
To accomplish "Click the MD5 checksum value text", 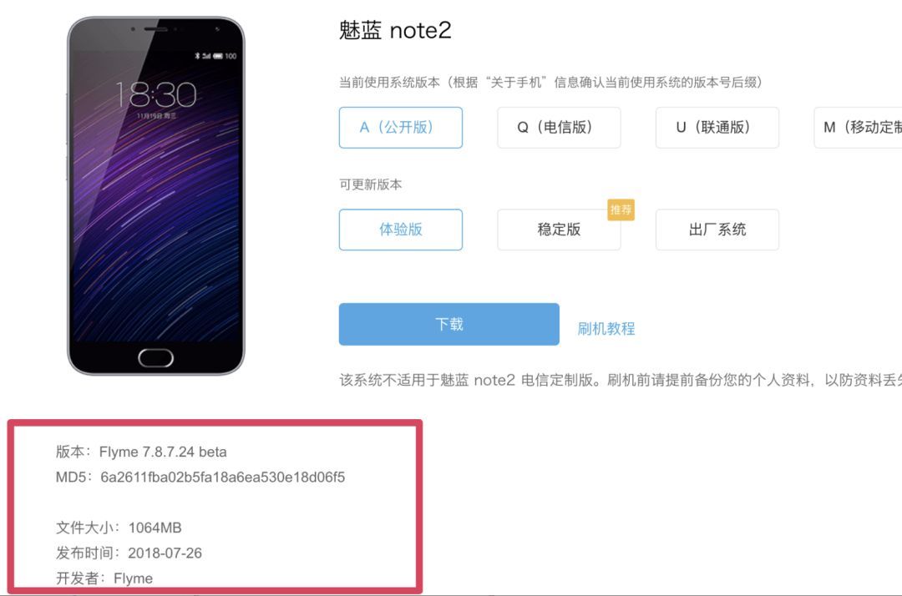I will pyautogui.click(x=223, y=477).
